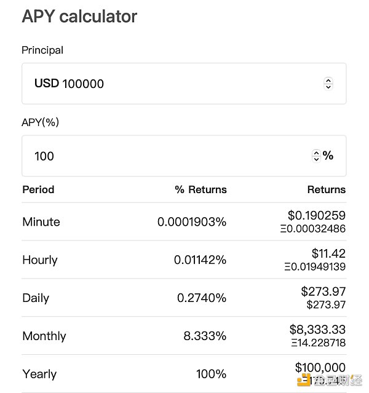Image resolution: width=369 pixels, height=393 pixels.
Task: Click the "Period" column header
Action: click(38, 189)
